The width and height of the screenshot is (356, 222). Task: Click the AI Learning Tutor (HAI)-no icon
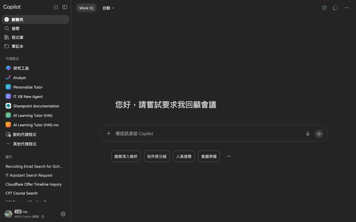click(8, 125)
